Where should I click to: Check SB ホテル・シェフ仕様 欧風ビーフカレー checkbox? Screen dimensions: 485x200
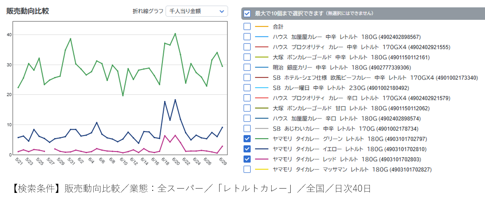[x=247, y=77]
